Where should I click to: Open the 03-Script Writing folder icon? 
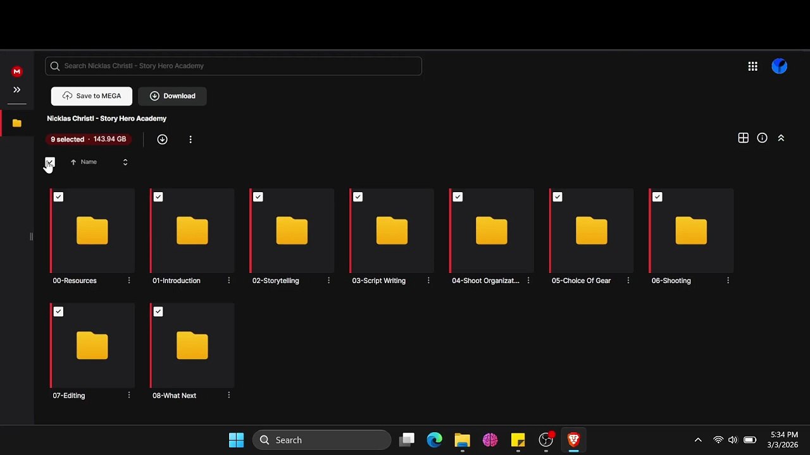point(392,231)
